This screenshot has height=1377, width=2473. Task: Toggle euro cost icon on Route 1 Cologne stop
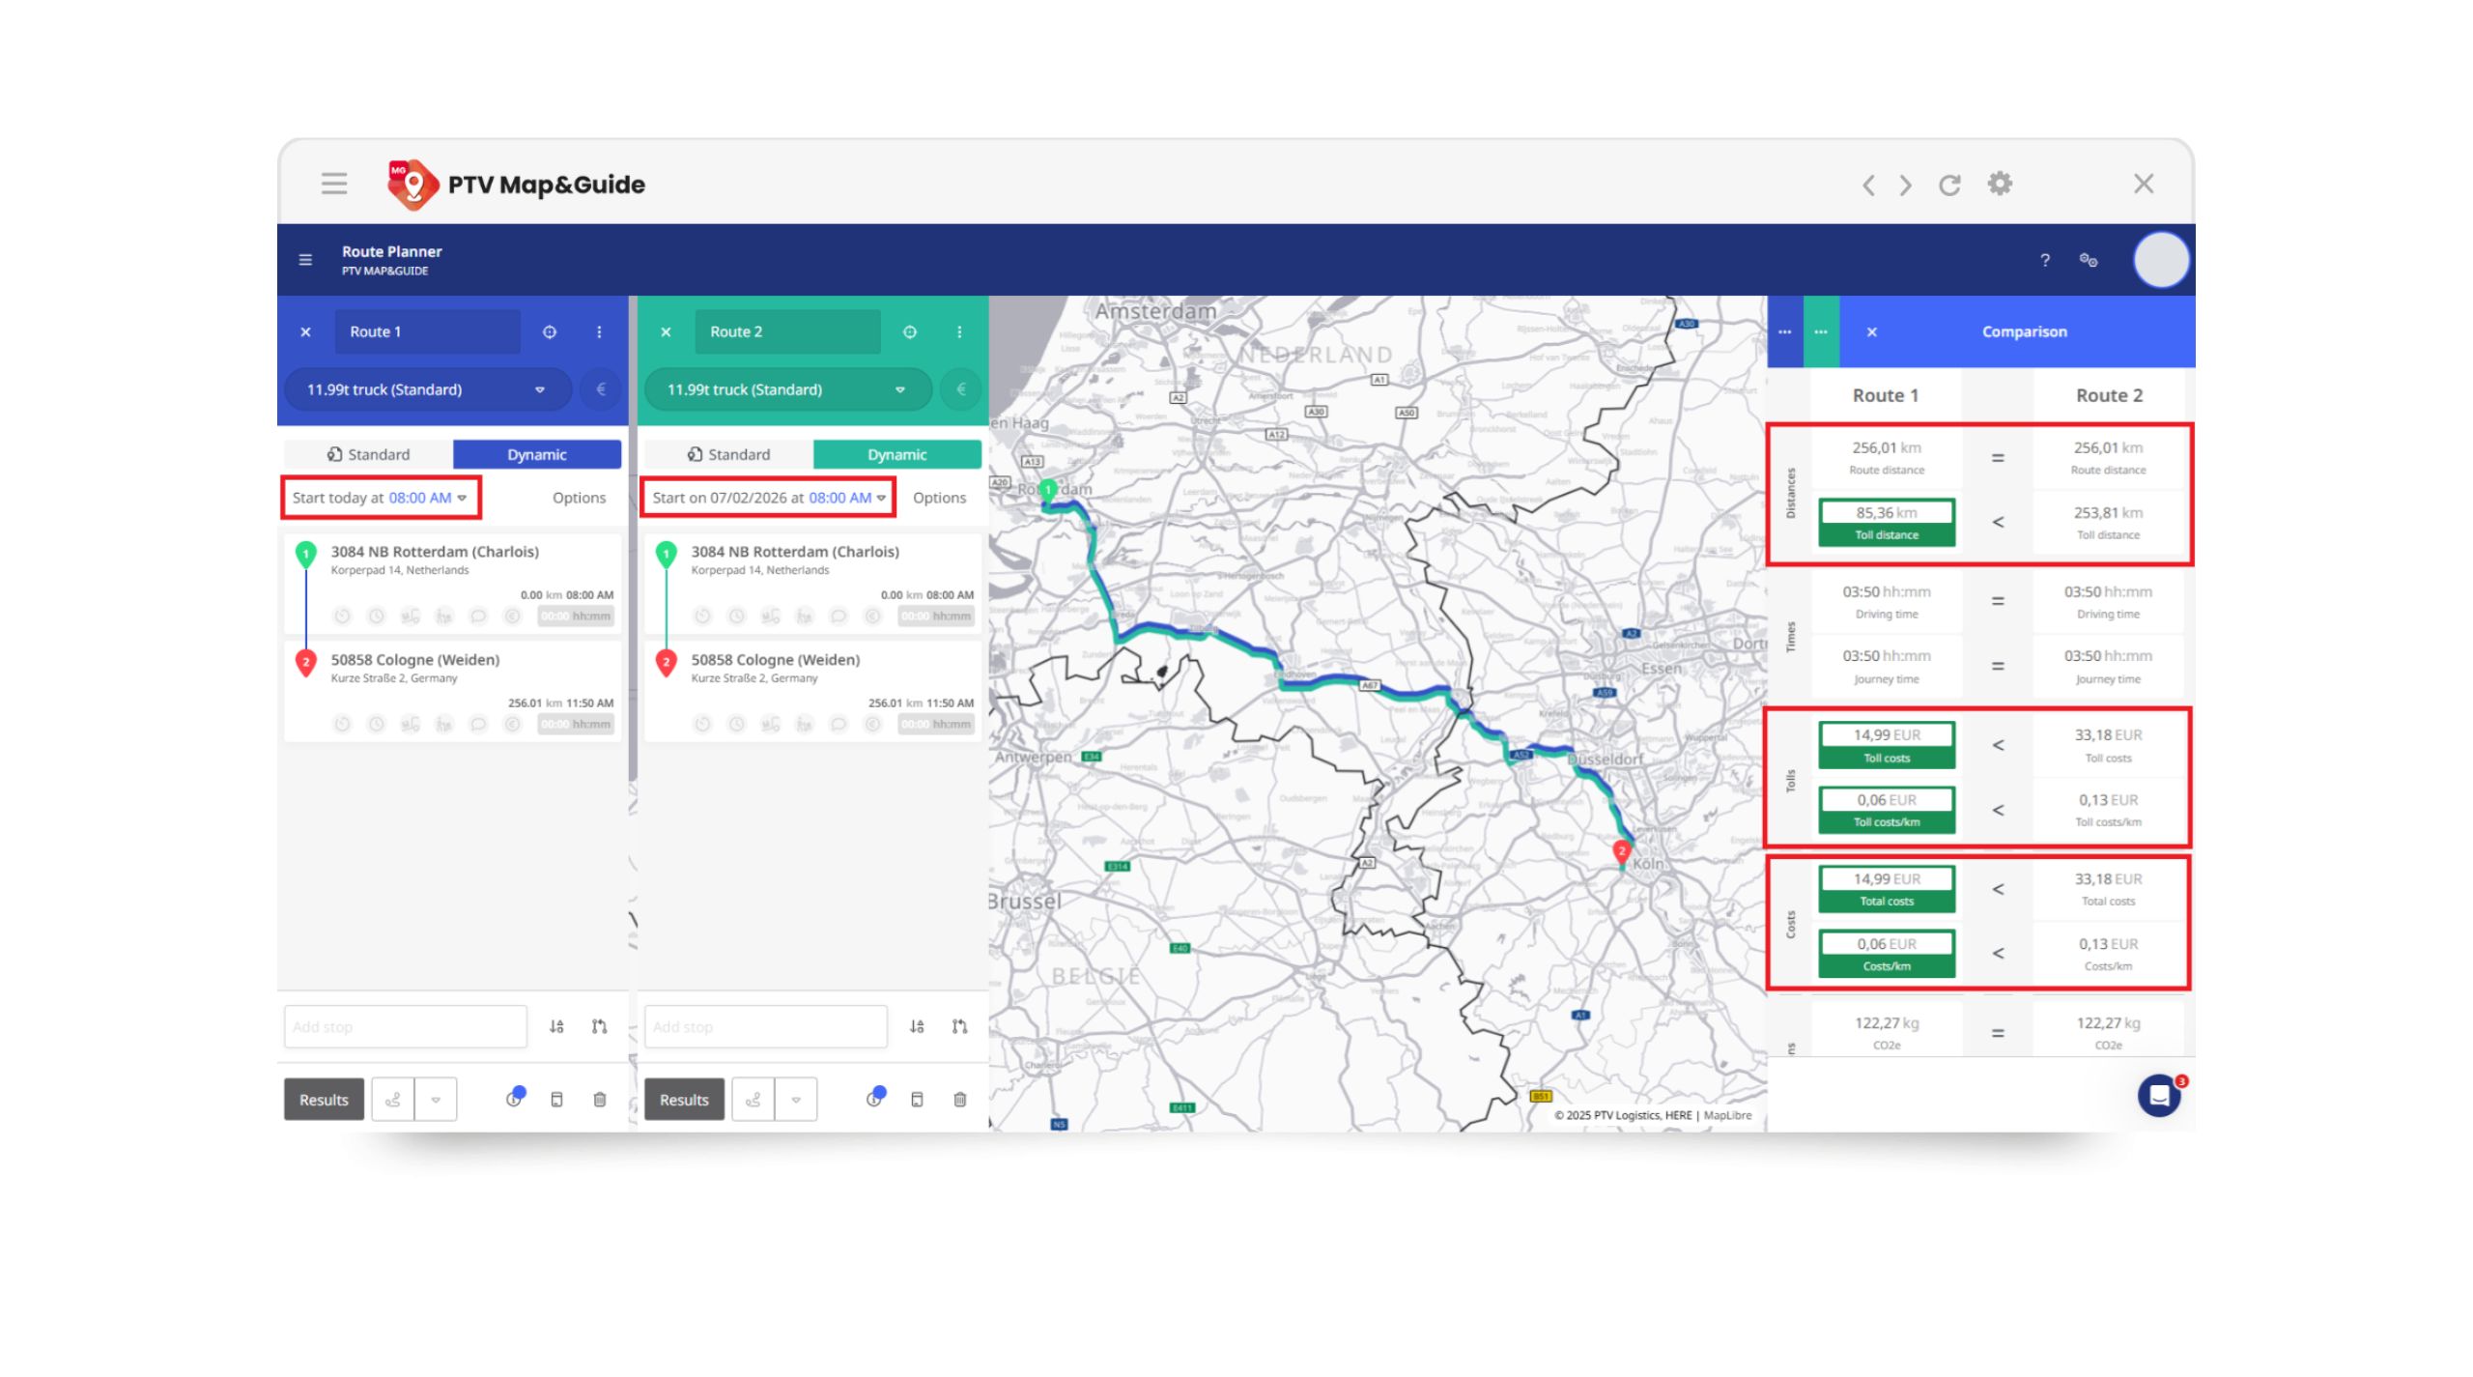[x=513, y=725]
